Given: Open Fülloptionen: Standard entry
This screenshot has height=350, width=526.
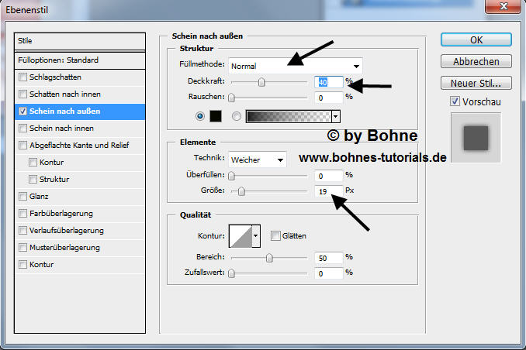Looking at the screenshot, I should tap(80, 60).
